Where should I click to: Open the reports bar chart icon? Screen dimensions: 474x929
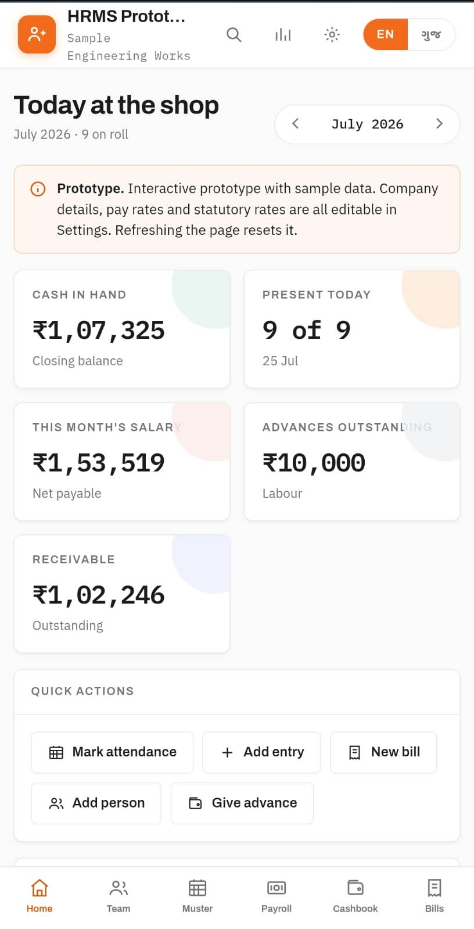click(283, 35)
